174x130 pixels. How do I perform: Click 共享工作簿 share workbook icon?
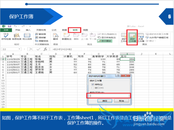click(141, 37)
